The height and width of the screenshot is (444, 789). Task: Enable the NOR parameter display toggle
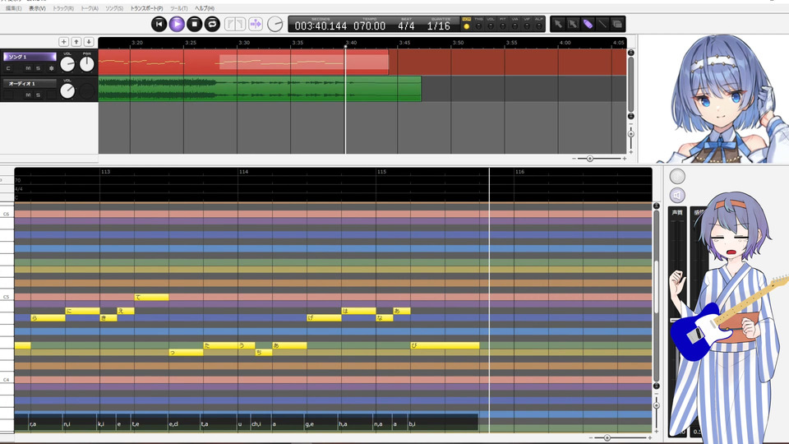tap(467, 24)
